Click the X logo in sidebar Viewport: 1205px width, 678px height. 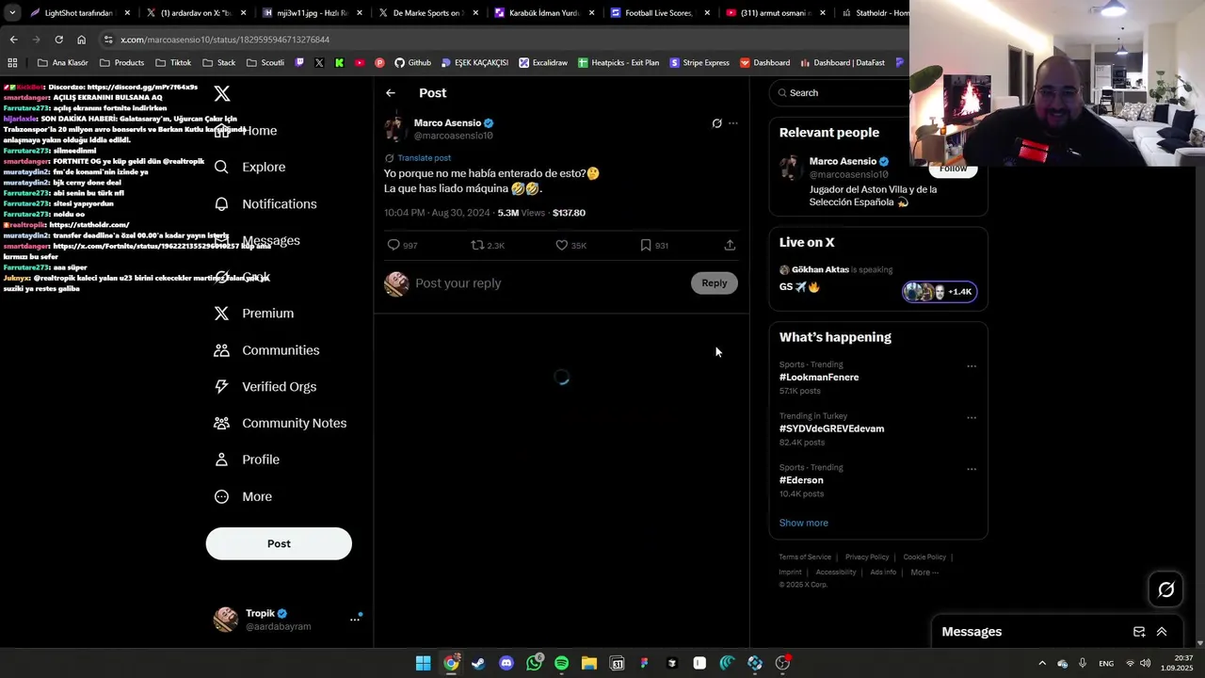point(222,93)
